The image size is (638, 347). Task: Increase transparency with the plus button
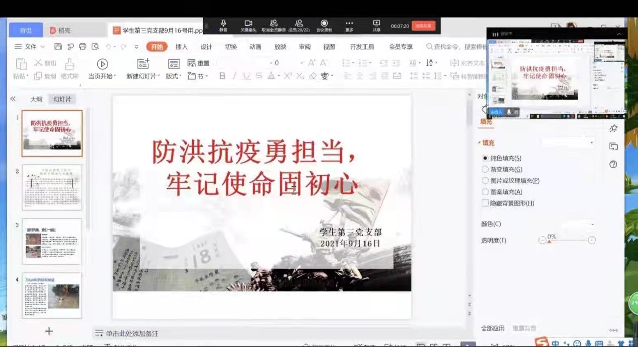point(592,240)
